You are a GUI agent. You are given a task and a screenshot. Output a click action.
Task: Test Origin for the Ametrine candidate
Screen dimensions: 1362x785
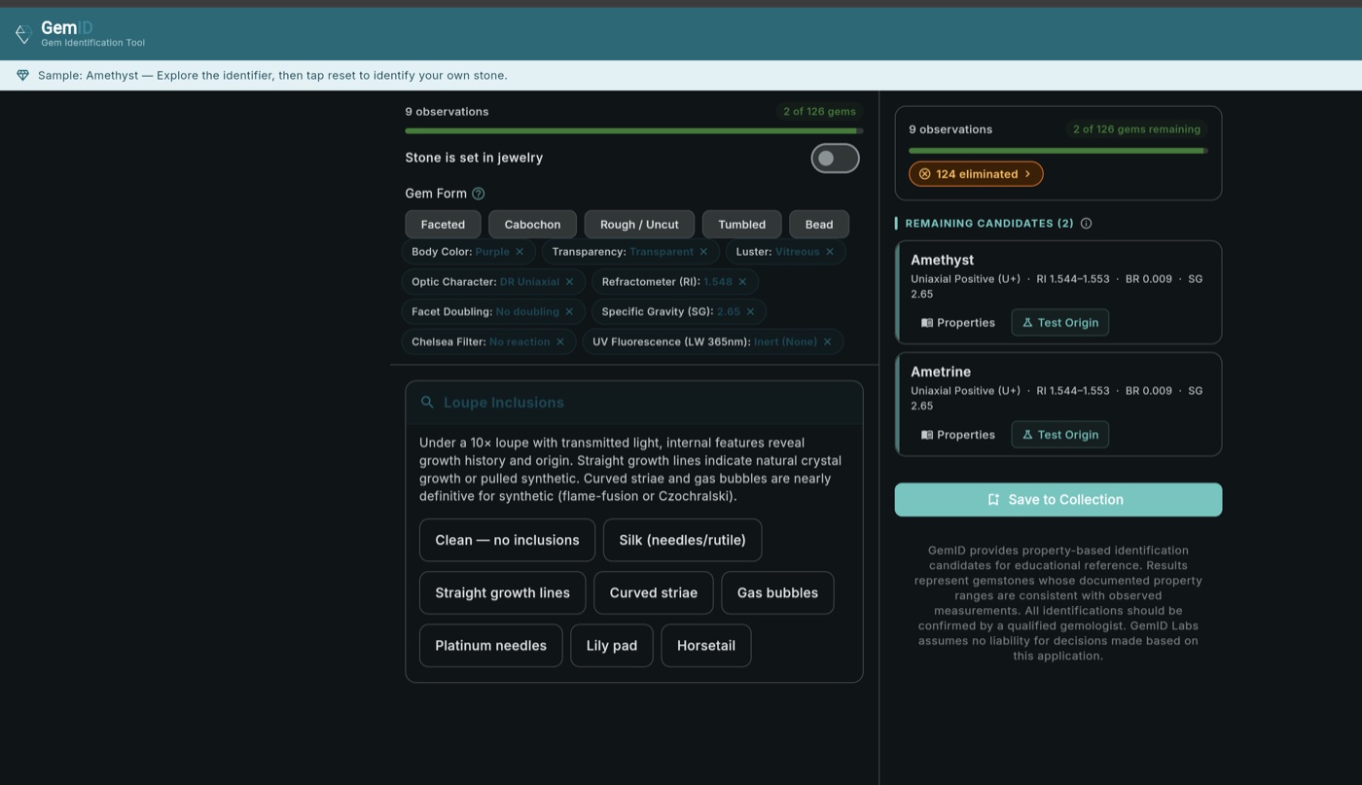[x=1059, y=435]
